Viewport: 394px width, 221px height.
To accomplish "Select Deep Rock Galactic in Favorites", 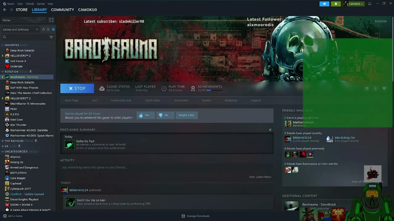I will tap(22, 50).
